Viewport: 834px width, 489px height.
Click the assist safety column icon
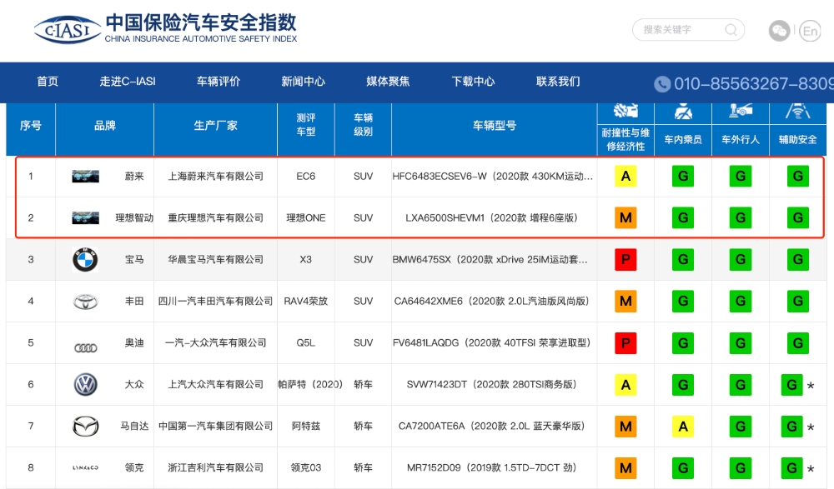(798, 111)
